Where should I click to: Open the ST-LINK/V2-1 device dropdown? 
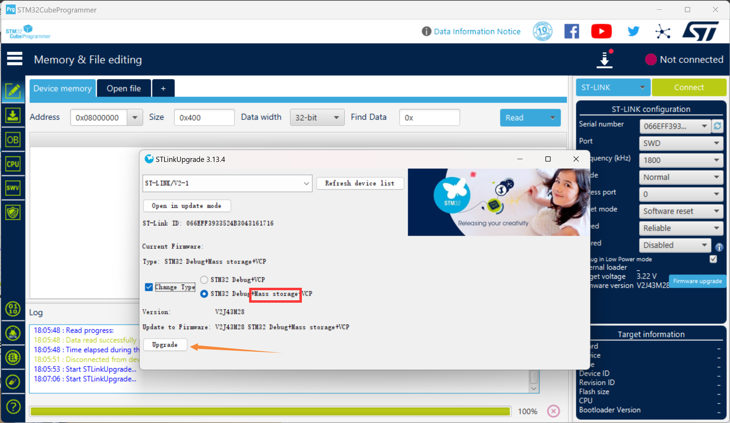[227, 183]
